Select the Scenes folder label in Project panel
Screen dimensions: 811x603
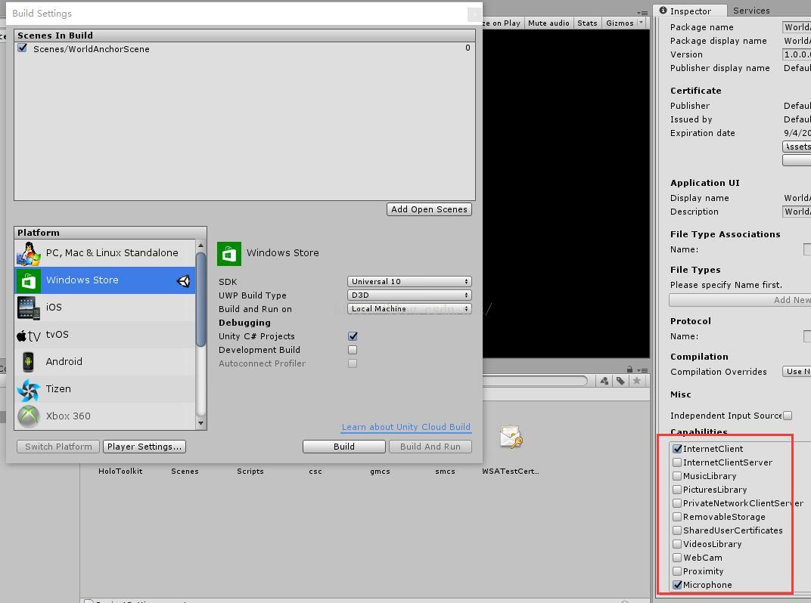point(185,472)
